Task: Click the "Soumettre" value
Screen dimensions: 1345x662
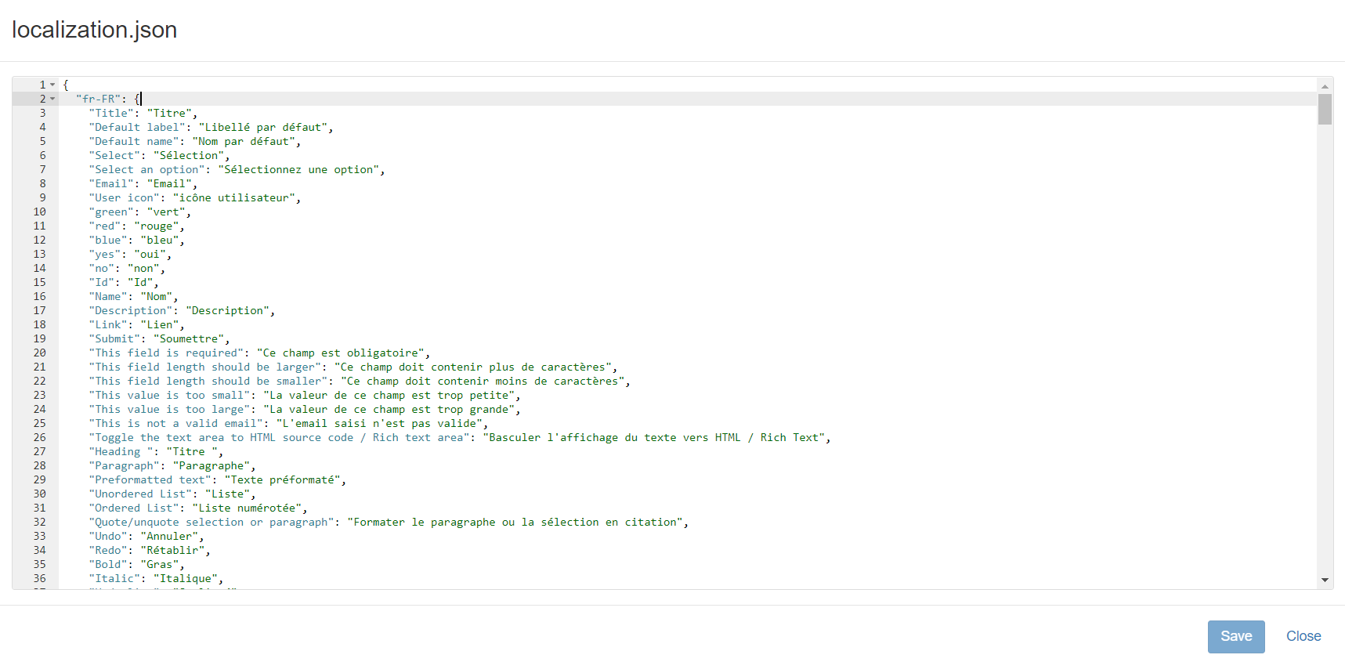Action: tap(189, 338)
